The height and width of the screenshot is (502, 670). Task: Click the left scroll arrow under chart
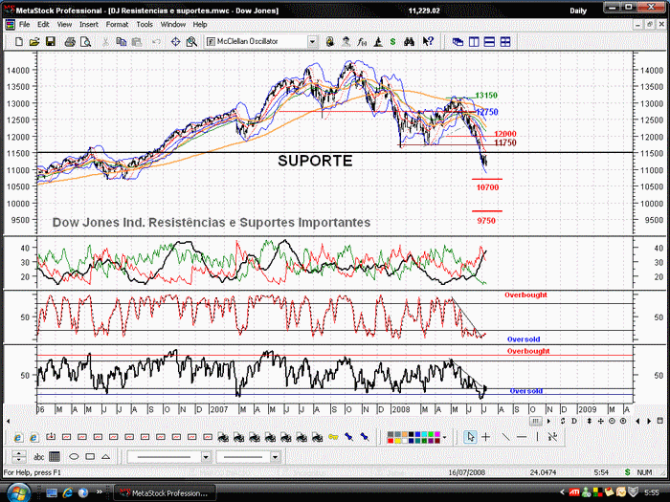coord(8,422)
